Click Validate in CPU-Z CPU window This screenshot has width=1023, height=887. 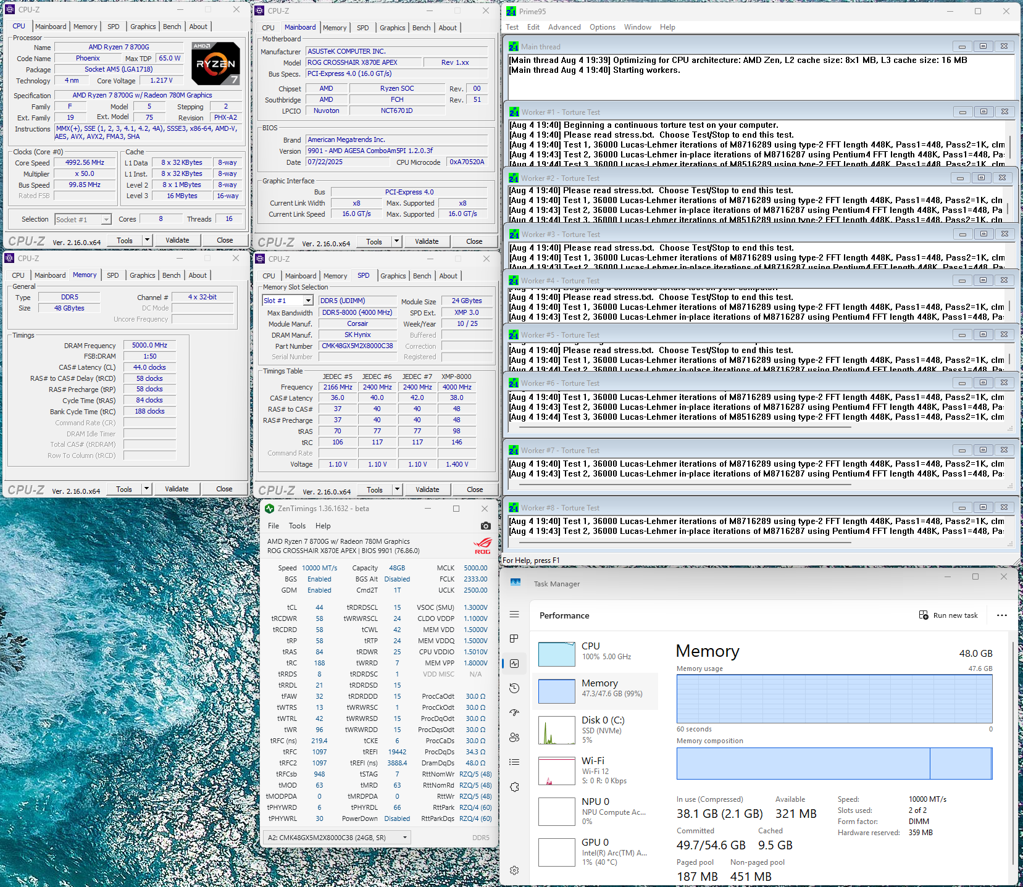pyautogui.click(x=177, y=240)
